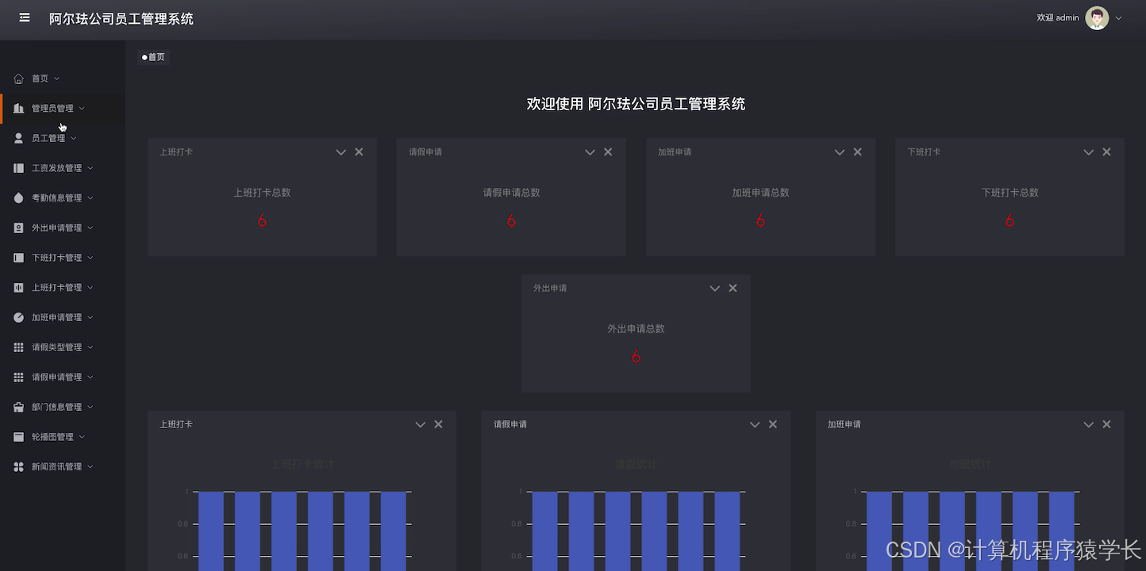Select the 加班申请管理 pie-chart icon

point(17,316)
